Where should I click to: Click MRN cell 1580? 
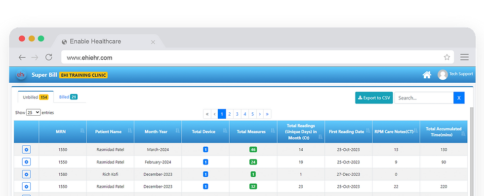pos(63,174)
